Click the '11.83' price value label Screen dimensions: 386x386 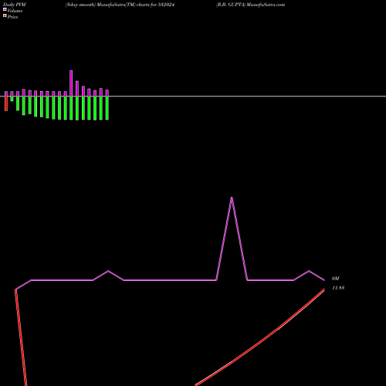tap(338, 288)
